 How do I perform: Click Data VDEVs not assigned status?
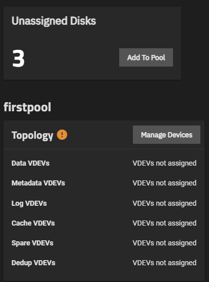tap(164, 163)
